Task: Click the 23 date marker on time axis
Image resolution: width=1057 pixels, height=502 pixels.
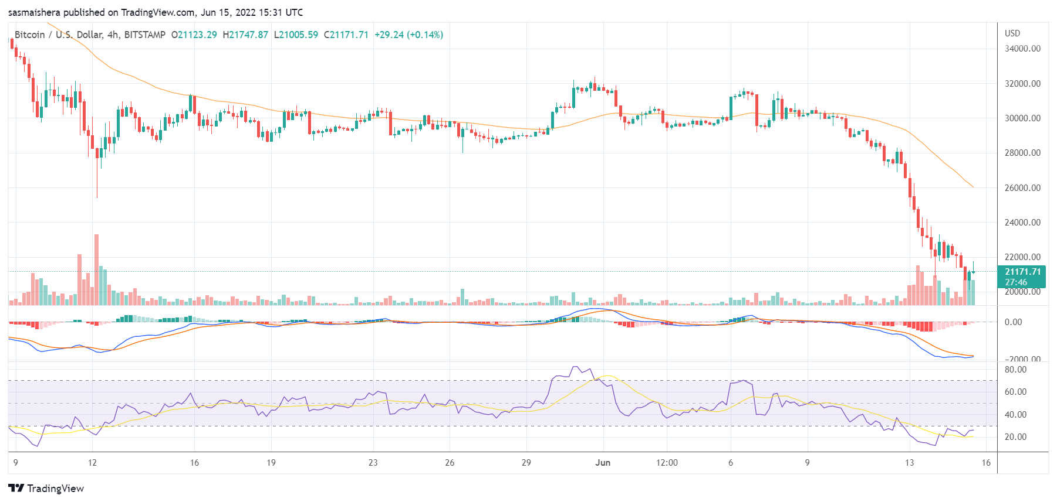Action: pyautogui.click(x=373, y=463)
